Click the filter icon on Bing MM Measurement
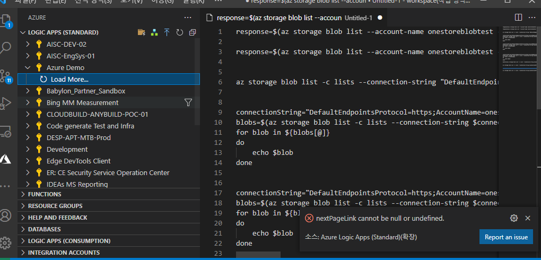This screenshot has height=260, width=541. tap(188, 102)
